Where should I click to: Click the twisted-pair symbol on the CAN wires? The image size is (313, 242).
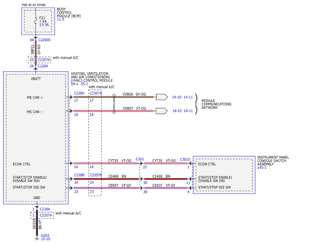click(x=114, y=104)
